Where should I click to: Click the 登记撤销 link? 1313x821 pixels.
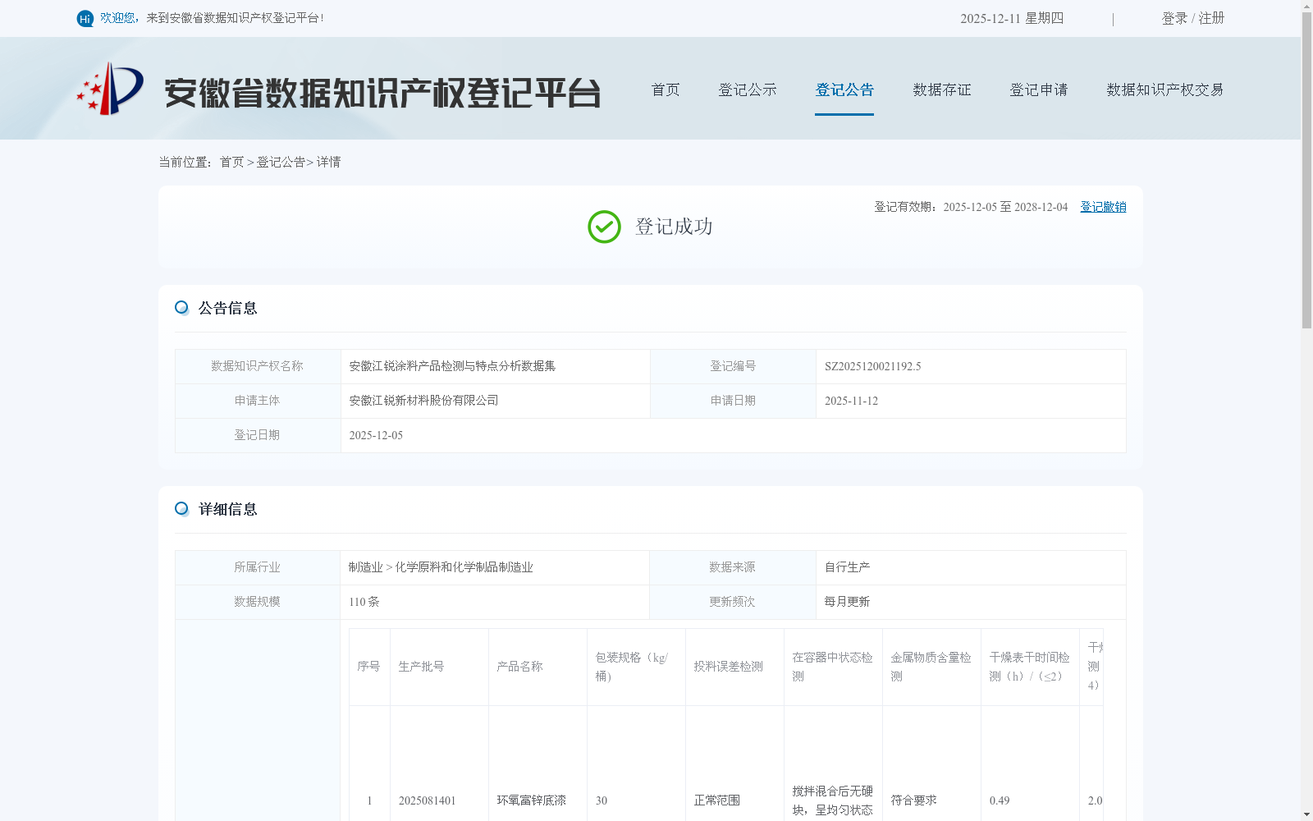[1103, 207]
